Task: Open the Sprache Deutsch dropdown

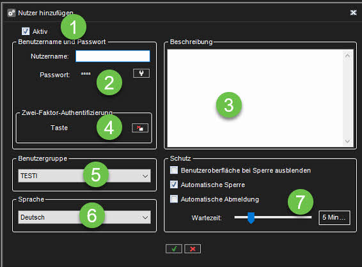Action: click(x=84, y=217)
